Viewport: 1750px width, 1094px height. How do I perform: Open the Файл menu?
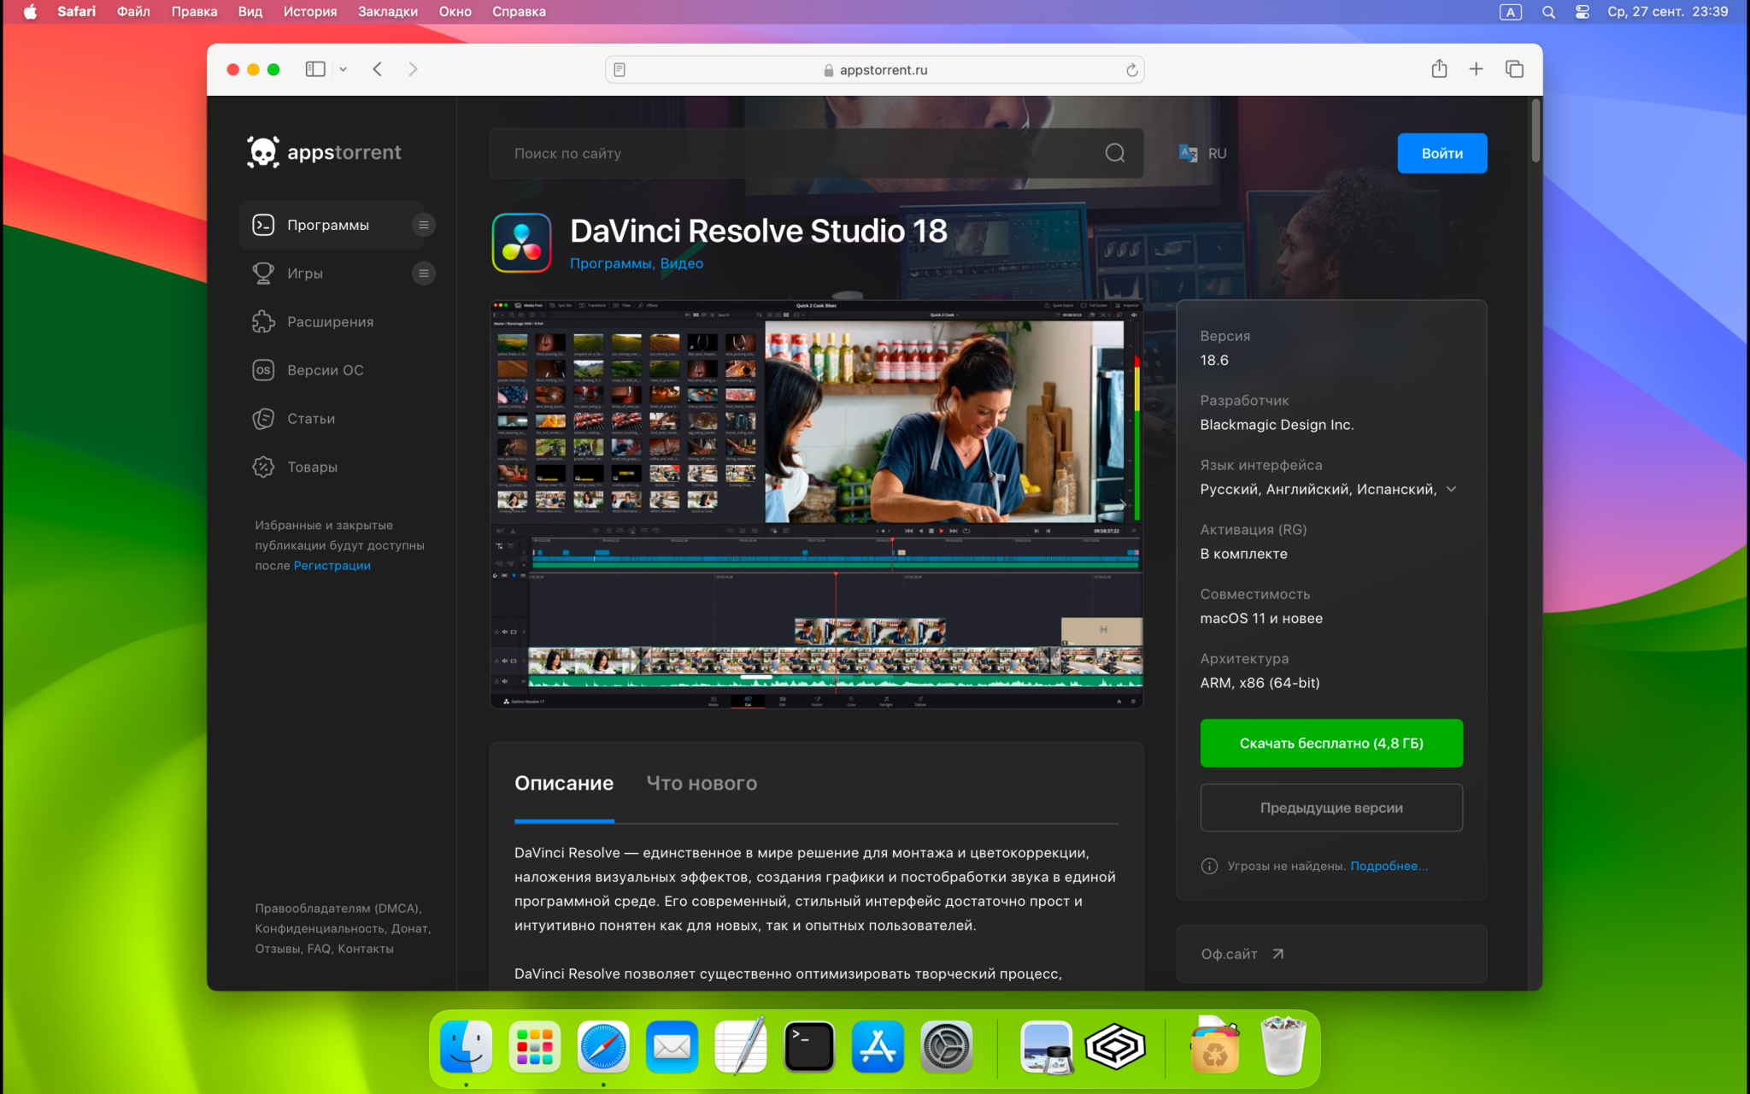133,11
